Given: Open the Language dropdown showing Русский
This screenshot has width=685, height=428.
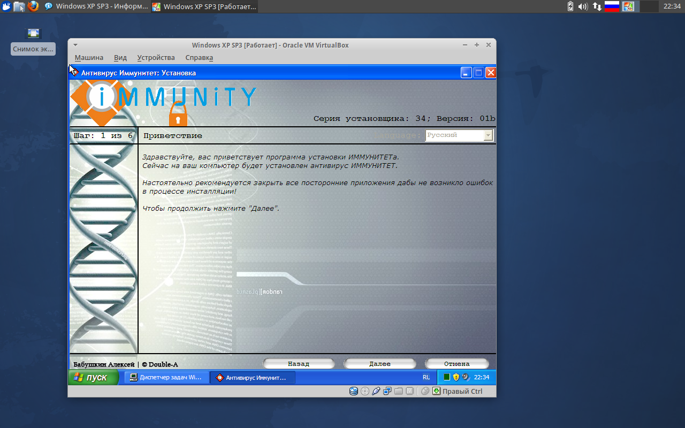Looking at the screenshot, I should point(459,135).
